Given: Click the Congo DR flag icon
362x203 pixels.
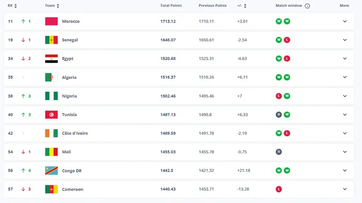Looking at the screenshot, I should pos(51,171).
